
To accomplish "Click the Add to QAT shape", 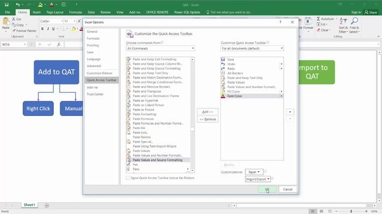I will coord(57,72).
